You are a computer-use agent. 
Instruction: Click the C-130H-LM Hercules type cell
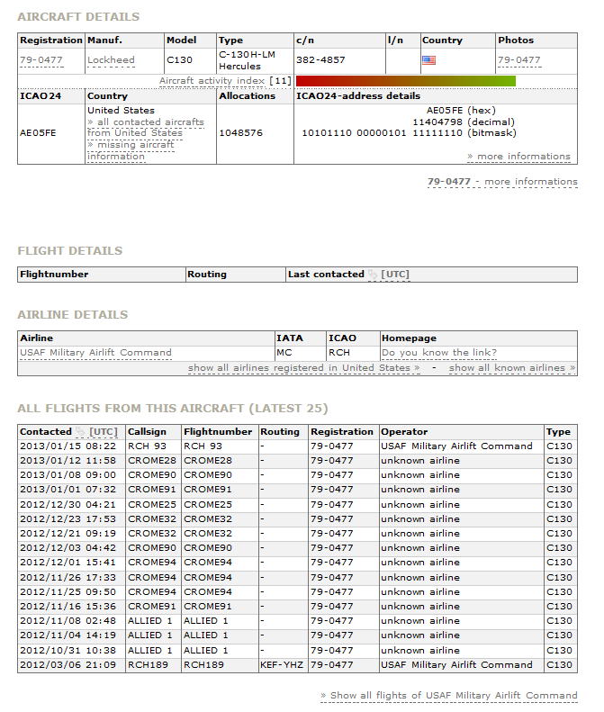(255, 60)
